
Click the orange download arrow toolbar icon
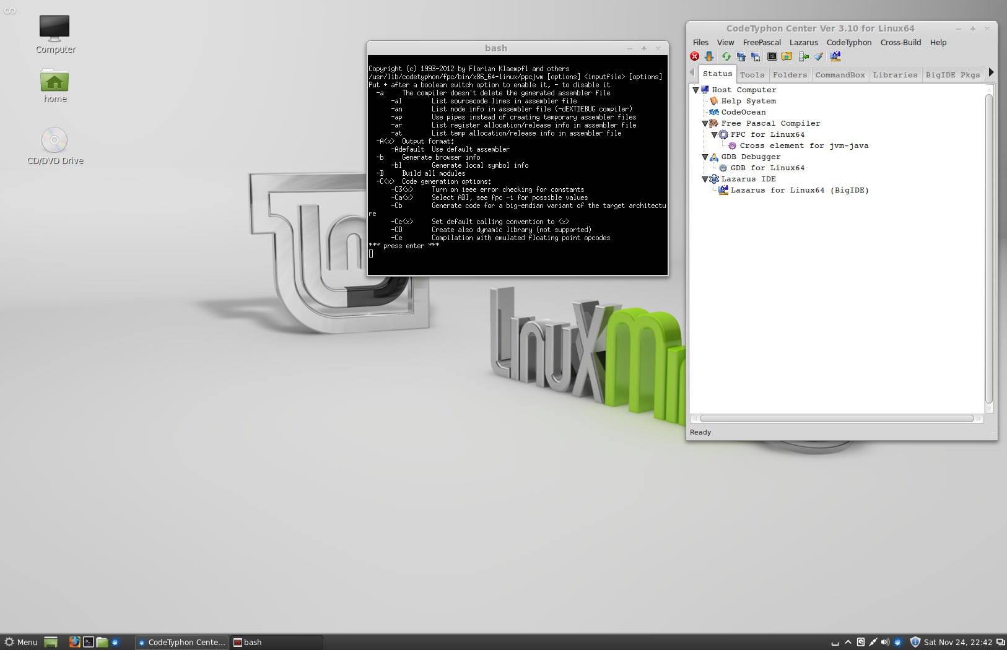[709, 56]
